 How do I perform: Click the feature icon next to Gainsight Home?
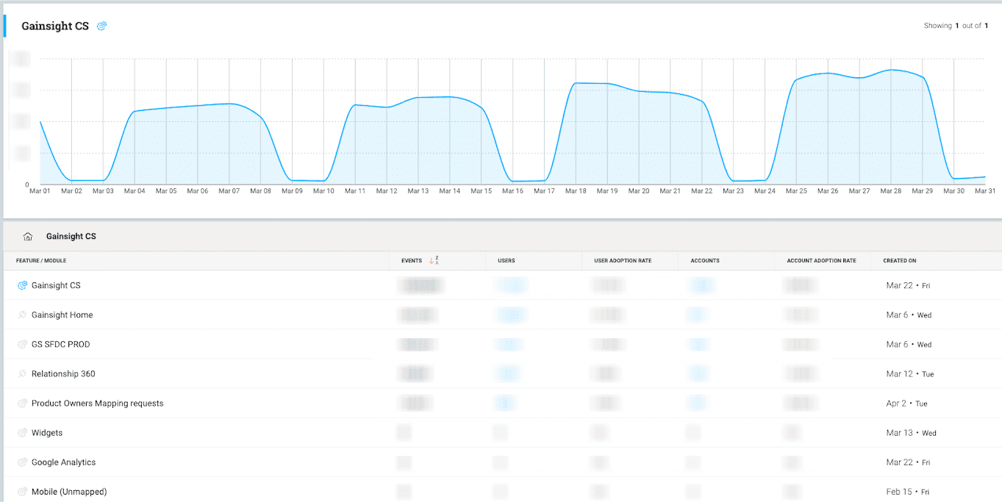22,315
